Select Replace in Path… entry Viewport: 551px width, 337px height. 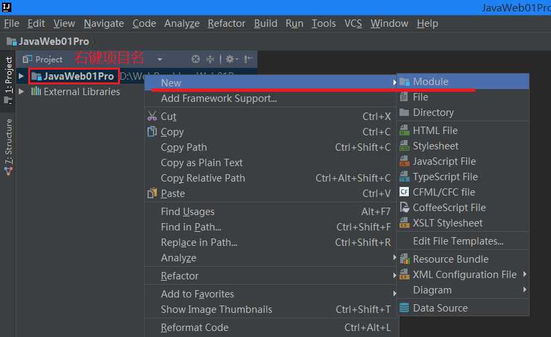point(270,243)
